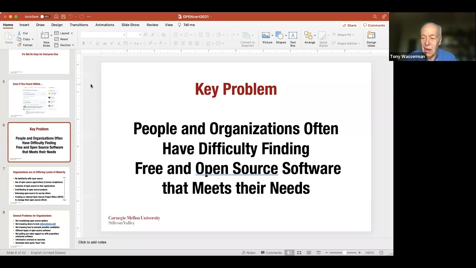Image resolution: width=476 pixels, height=268 pixels.
Task: Open the Comments button at top right
Action: click(x=374, y=25)
